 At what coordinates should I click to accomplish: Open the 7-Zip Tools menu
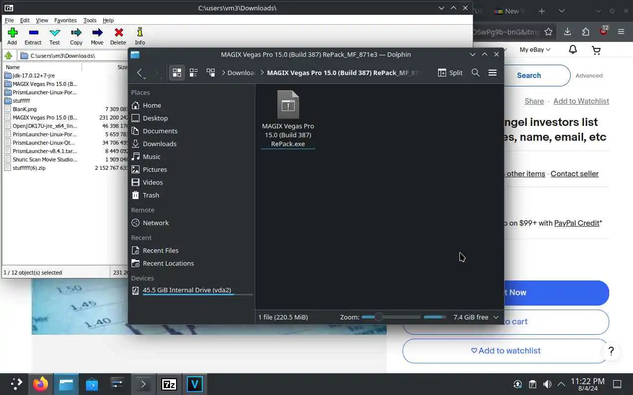pos(90,20)
